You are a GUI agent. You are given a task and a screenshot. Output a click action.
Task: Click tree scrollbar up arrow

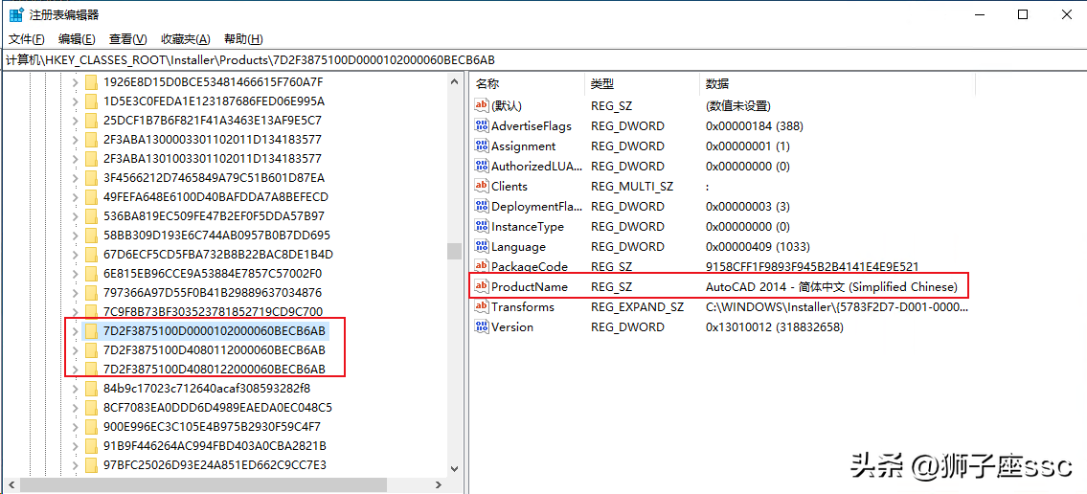pyautogui.click(x=455, y=81)
